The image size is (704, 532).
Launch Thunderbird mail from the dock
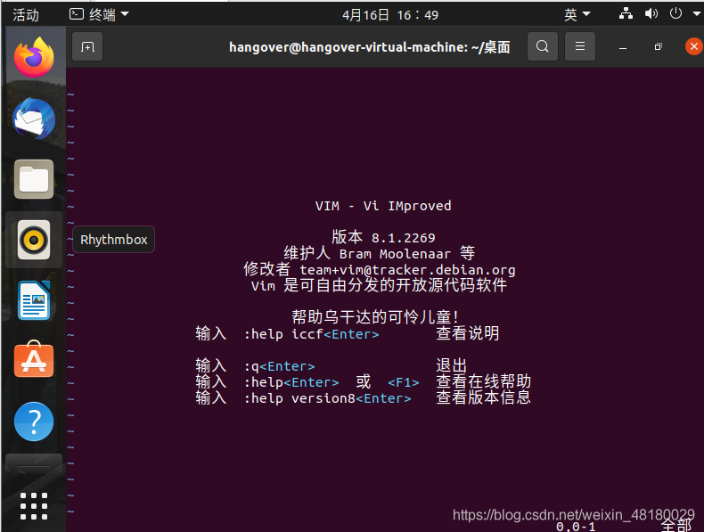(34, 119)
